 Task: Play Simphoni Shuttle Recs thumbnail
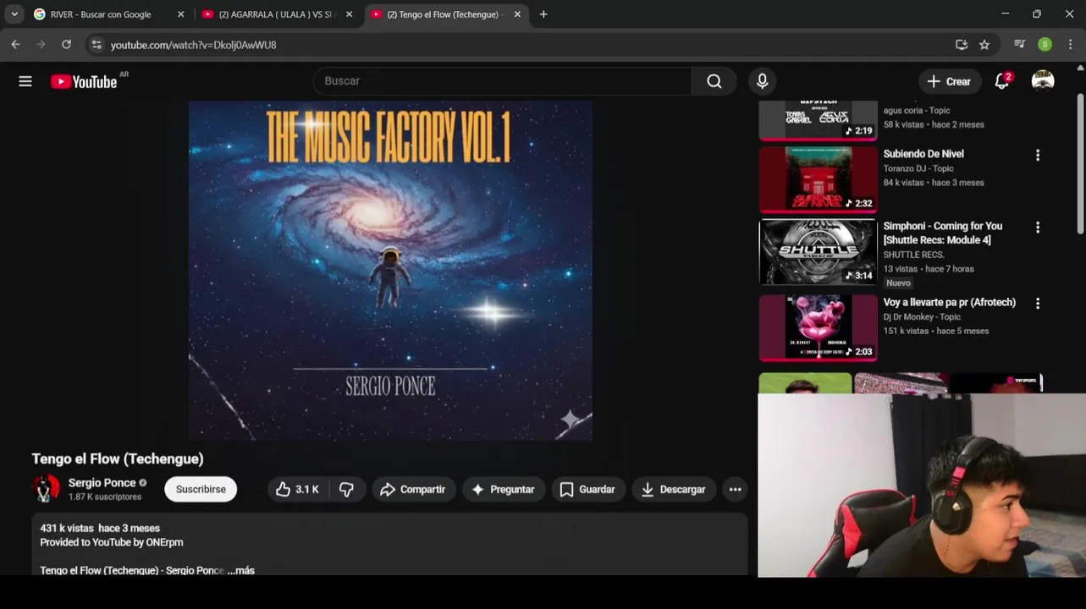(818, 252)
